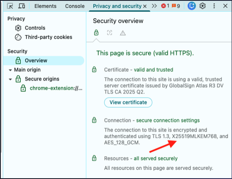Select the green lock icon under Security overview
The height and width of the screenshot is (179, 232).
coord(96,32)
